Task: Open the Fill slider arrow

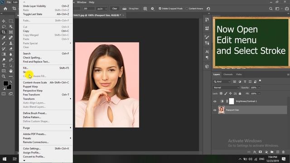Action: (259, 94)
